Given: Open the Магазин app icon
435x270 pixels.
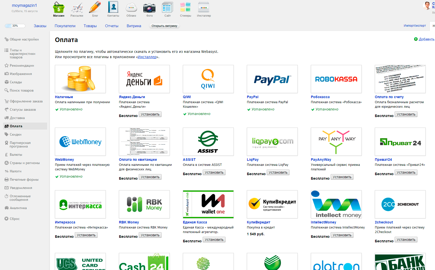Looking at the screenshot, I should [x=59, y=9].
